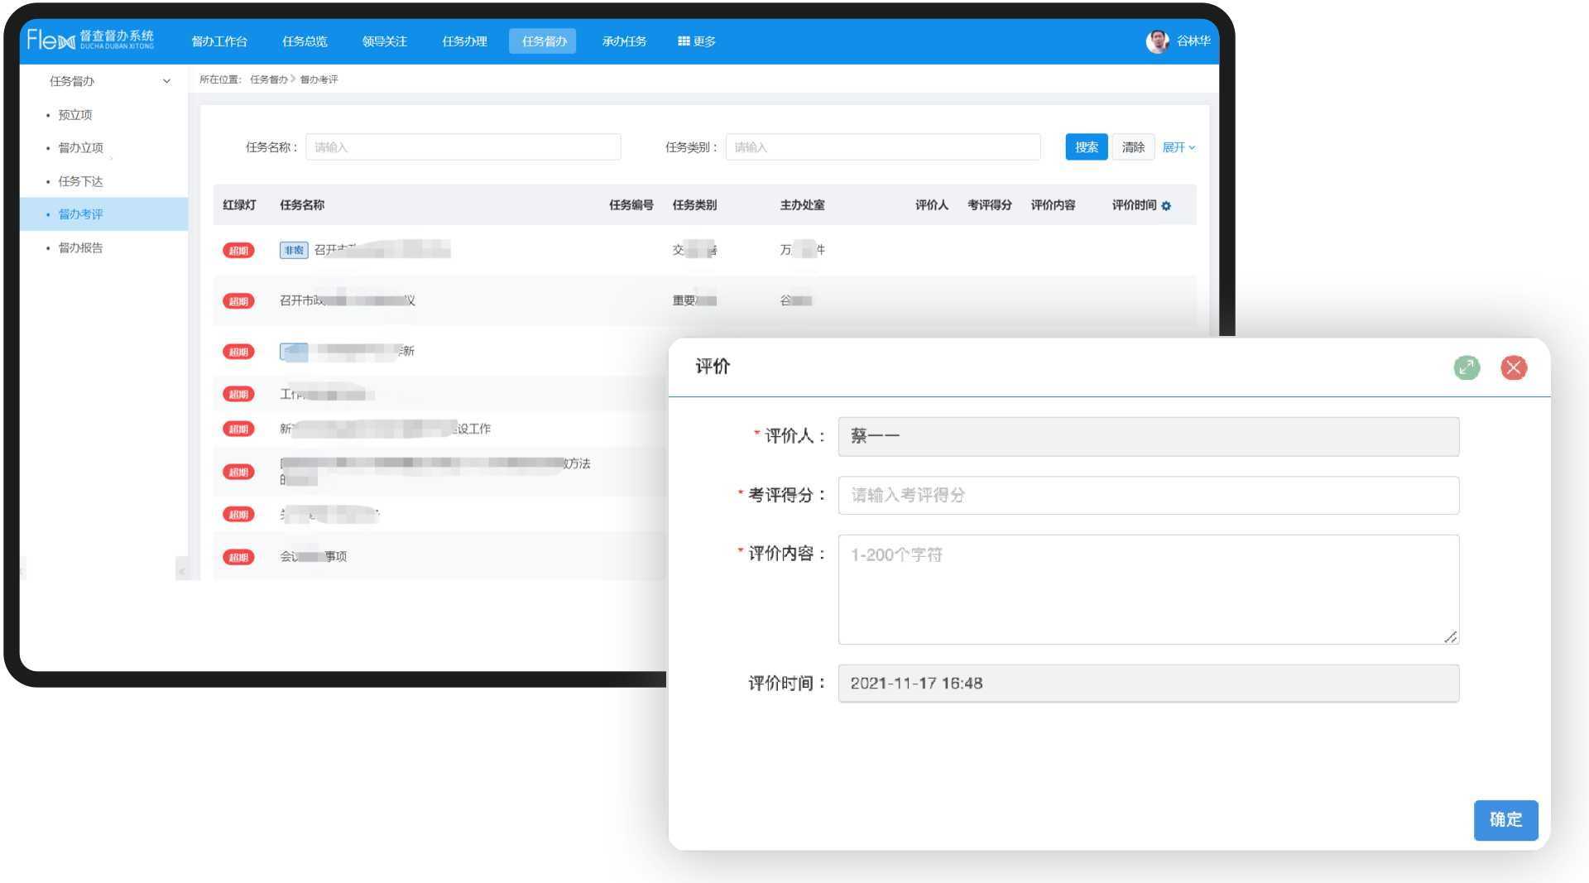Select the 任务督办 top tab
The height and width of the screenshot is (883, 1589).
click(x=543, y=41)
